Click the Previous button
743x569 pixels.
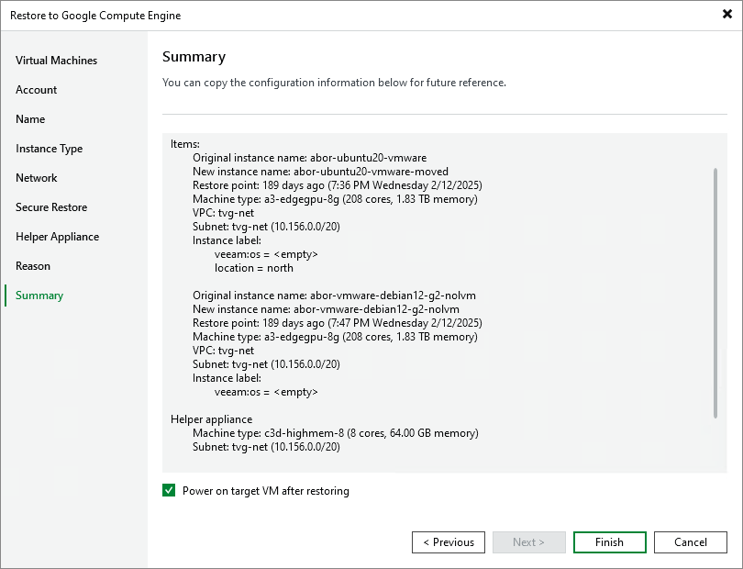449,542
